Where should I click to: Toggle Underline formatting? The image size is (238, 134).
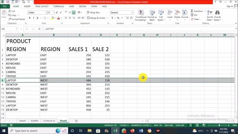pyautogui.click(x=37, y=18)
